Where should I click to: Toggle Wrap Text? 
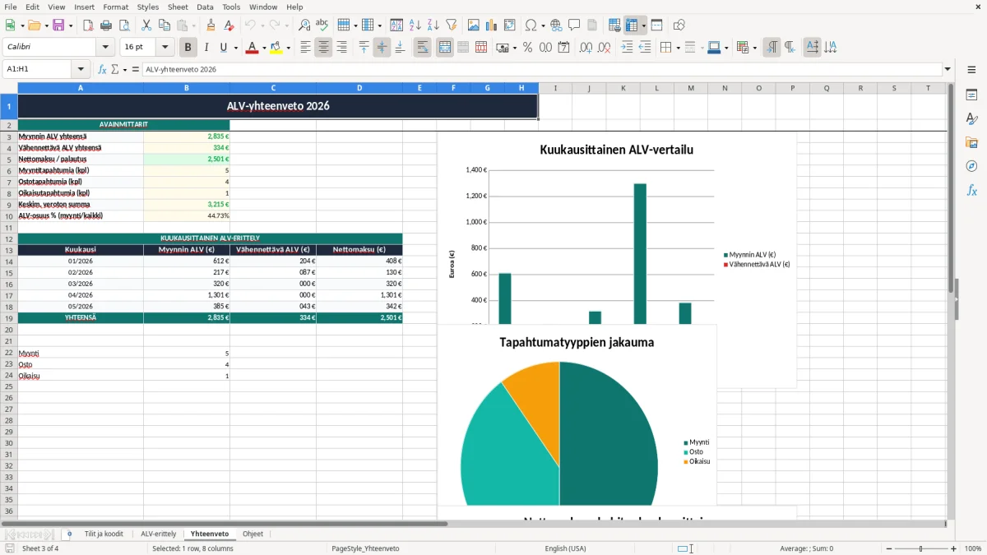[x=422, y=48]
